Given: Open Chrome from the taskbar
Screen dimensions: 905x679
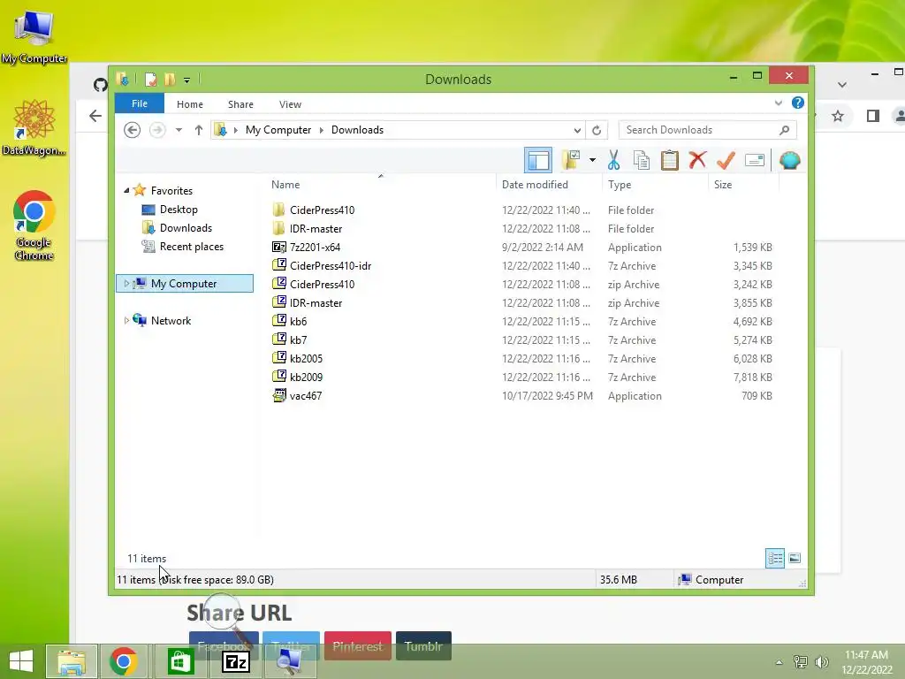Looking at the screenshot, I should point(123,661).
